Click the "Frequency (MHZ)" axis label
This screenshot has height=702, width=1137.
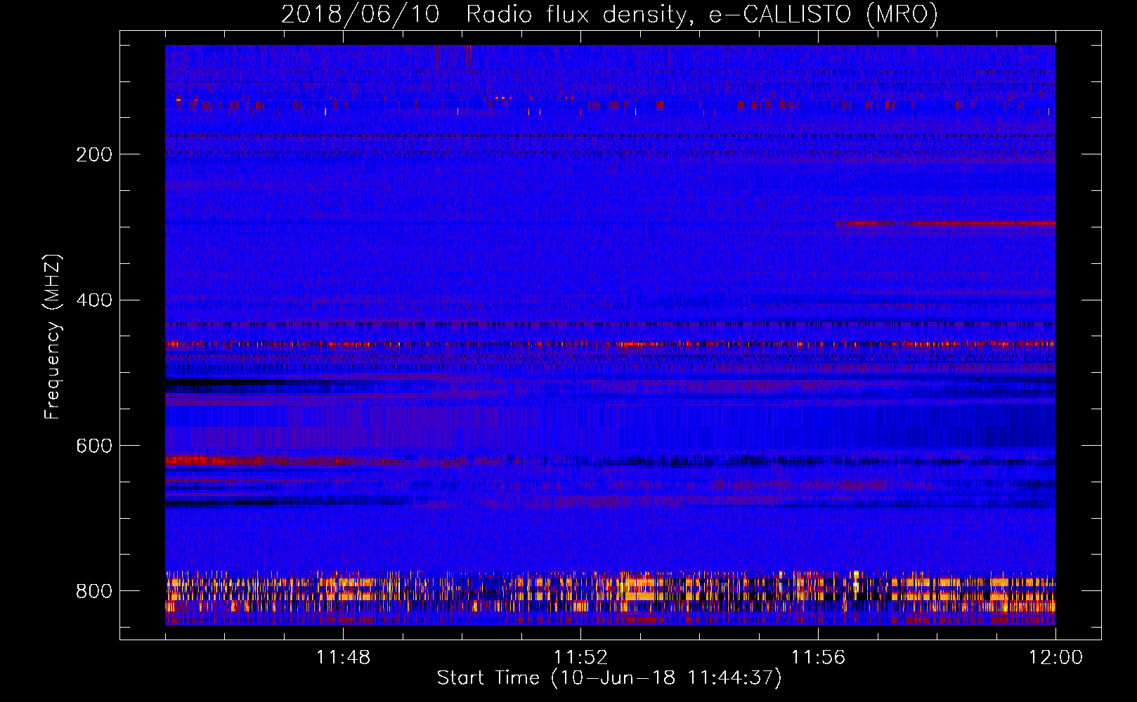click(x=53, y=336)
